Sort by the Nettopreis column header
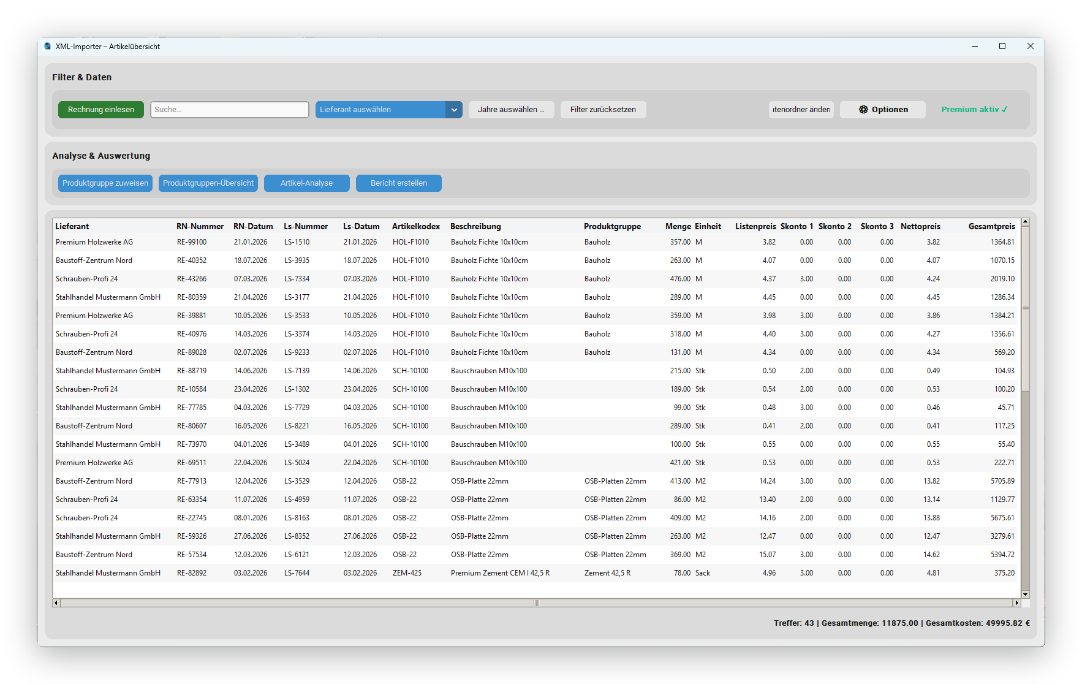Viewport: 1082px width, 684px height. pos(920,226)
